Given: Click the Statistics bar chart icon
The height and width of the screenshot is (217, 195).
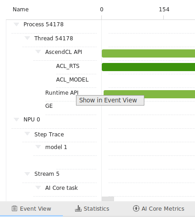Looking at the screenshot, I should click(78, 208).
